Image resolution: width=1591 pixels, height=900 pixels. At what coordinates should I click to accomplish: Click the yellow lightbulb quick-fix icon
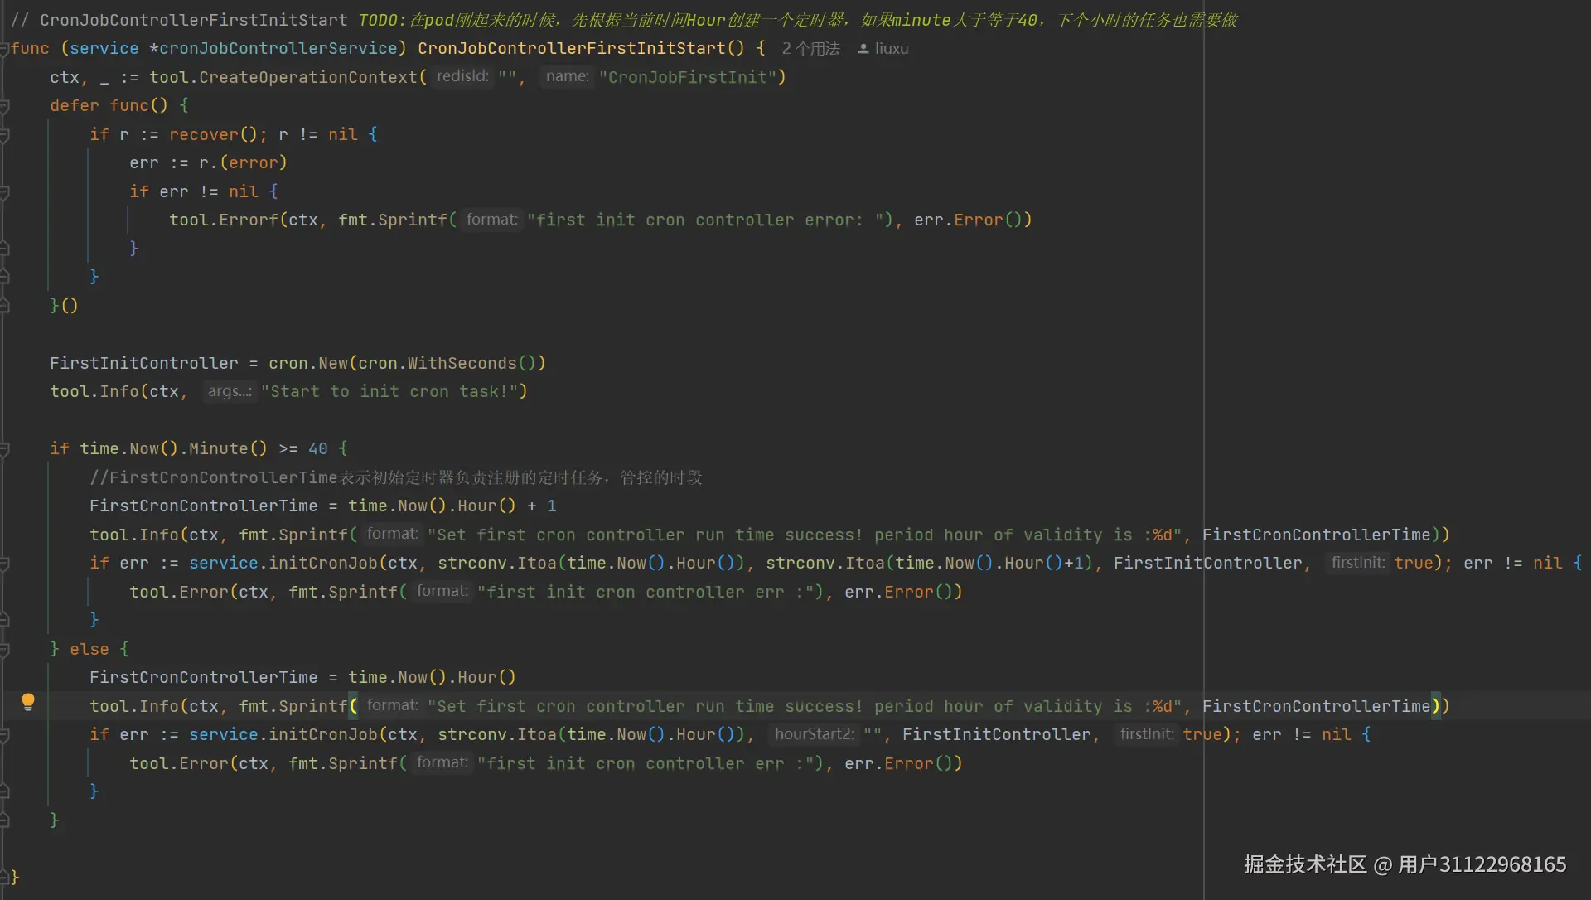point(27,702)
